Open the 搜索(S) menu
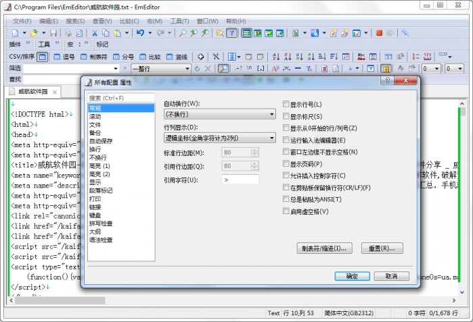 pos(75,21)
